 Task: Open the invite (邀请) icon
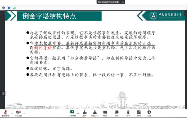click(84, 113)
